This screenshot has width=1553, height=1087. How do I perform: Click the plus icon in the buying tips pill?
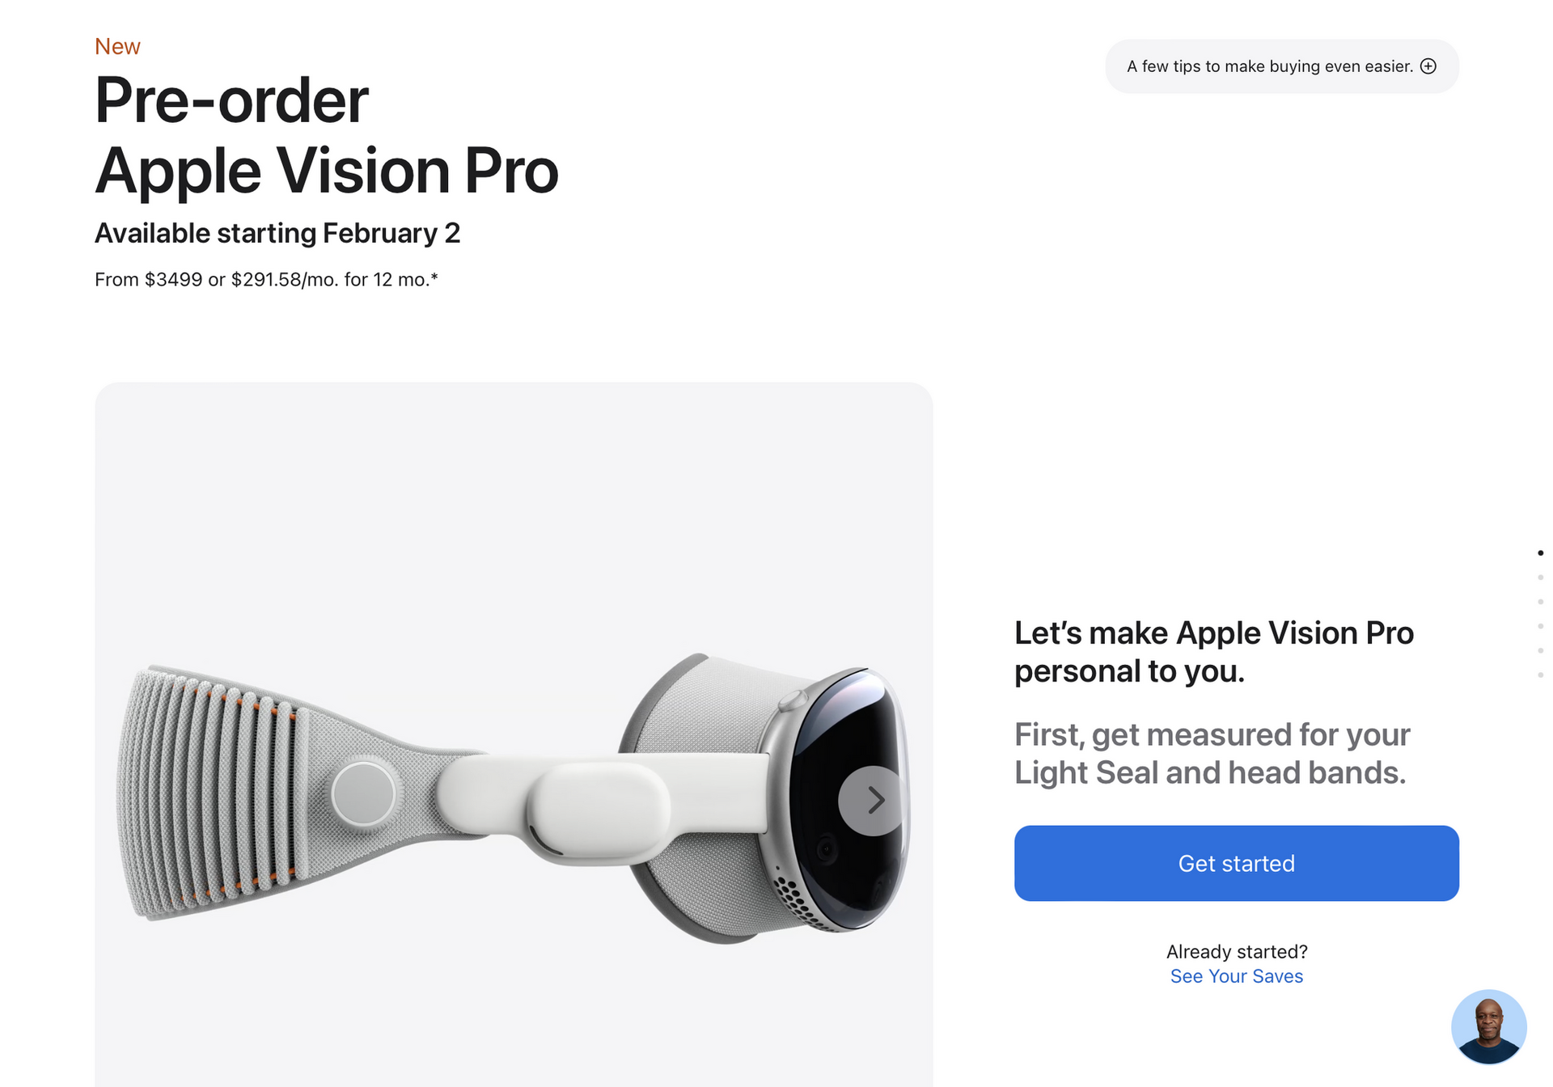click(1428, 66)
